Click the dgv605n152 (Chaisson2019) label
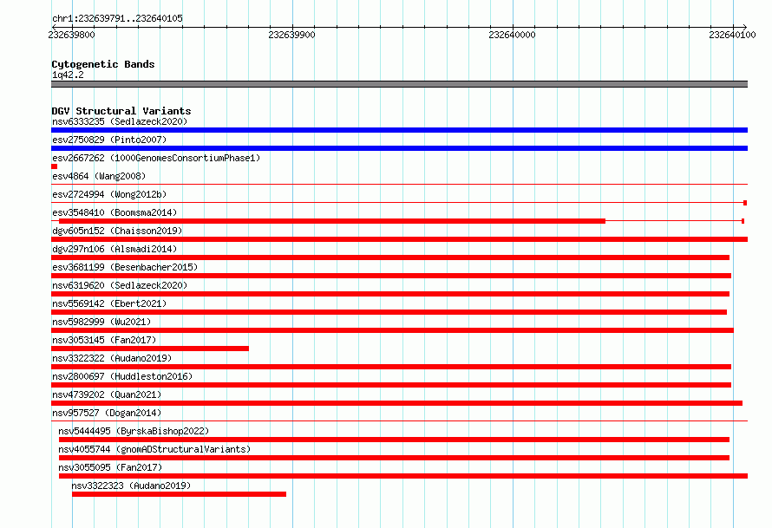Image resolution: width=772 pixels, height=528 pixels. pos(117,231)
